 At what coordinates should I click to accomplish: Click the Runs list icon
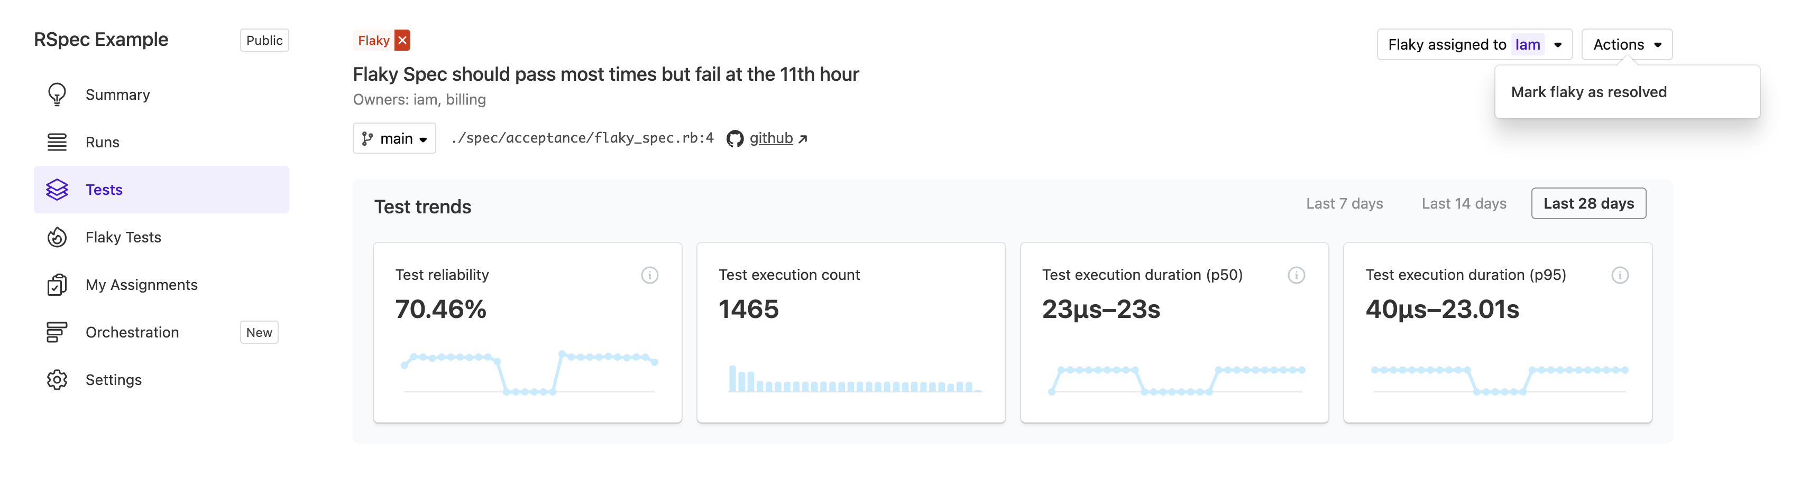(57, 143)
